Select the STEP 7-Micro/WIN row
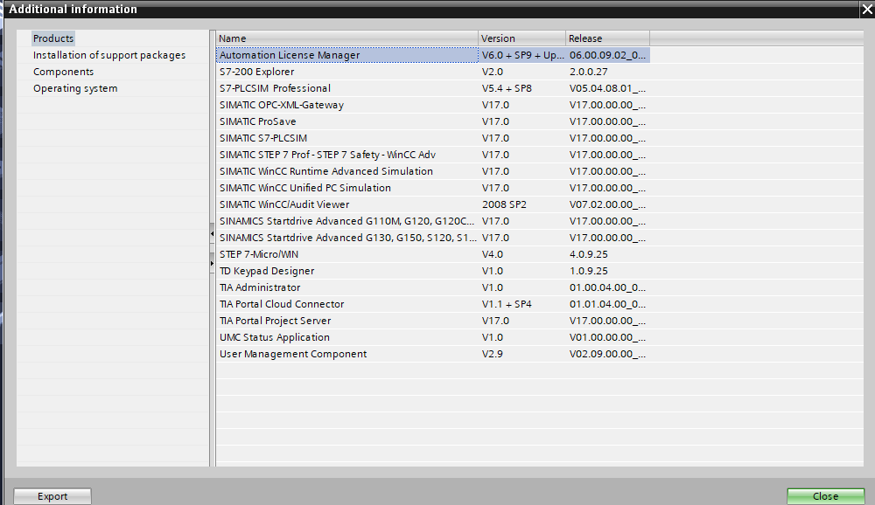 tap(432, 254)
